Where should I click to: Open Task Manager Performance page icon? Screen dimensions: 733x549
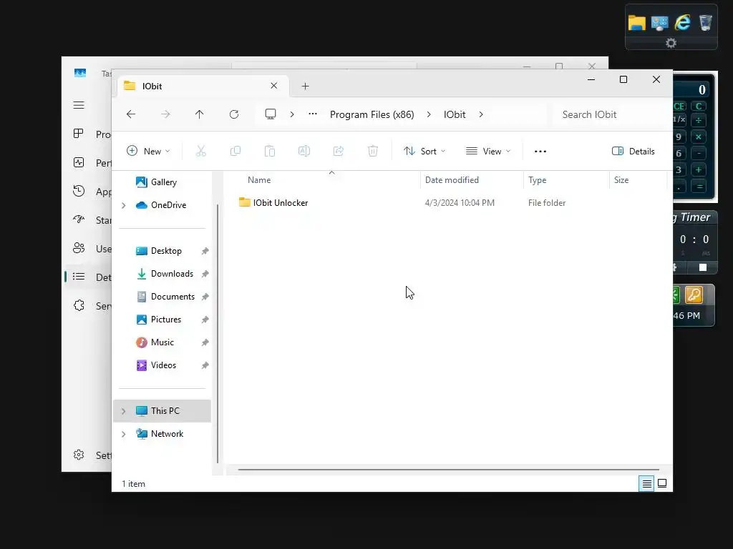tap(79, 162)
